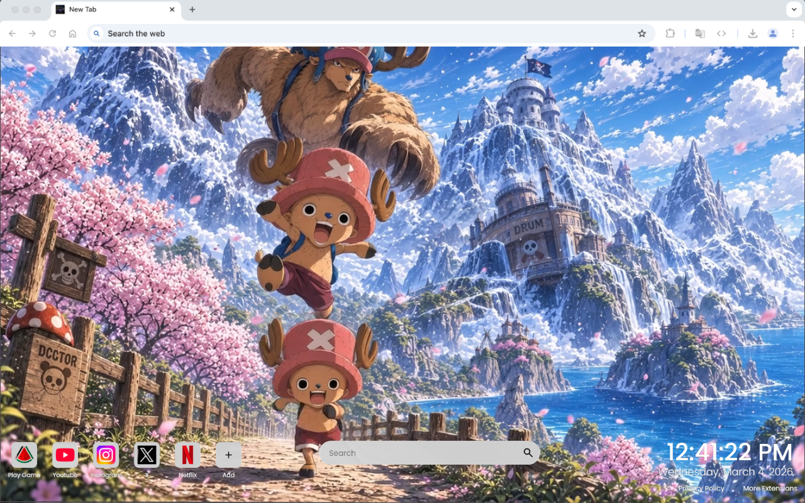Click the 12:41:22 PM clock display

pyautogui.click(x=730, y=453)
